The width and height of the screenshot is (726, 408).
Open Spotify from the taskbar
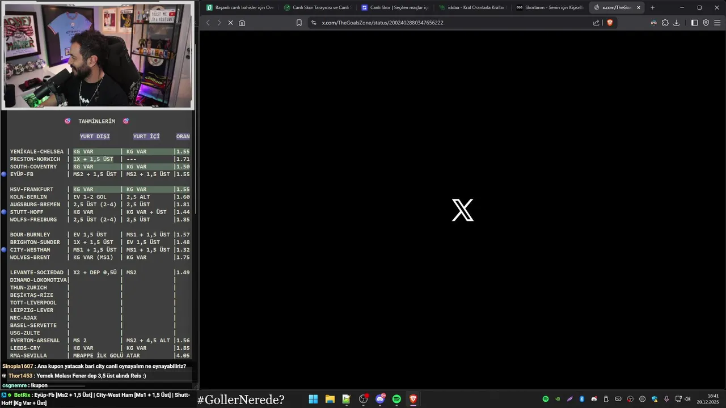click(396, 399)
